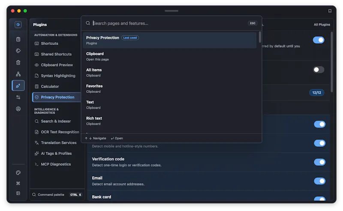The image size is (343, 211).
Task: Open the user account icon in sidebar
Action: [18, 109]
